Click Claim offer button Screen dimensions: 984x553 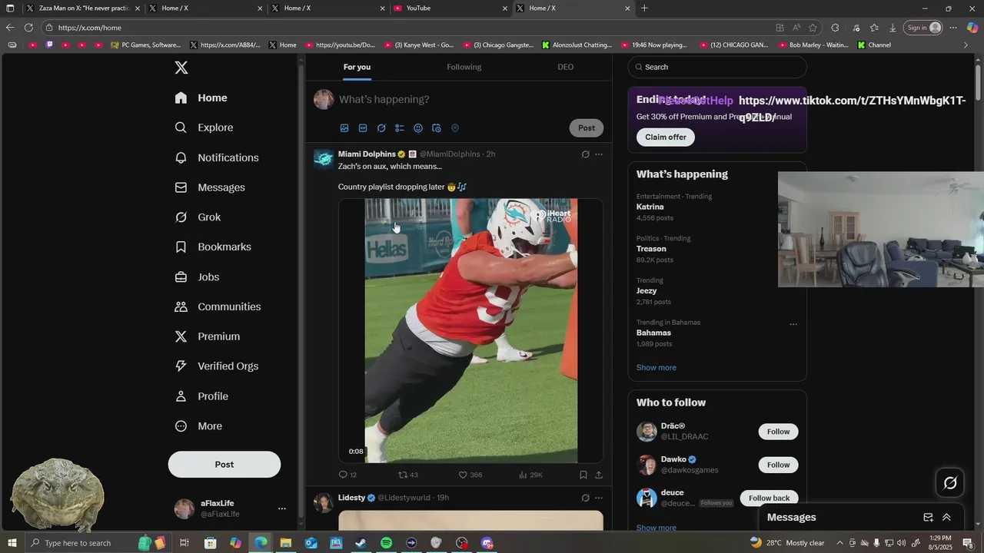pos(666,137)
